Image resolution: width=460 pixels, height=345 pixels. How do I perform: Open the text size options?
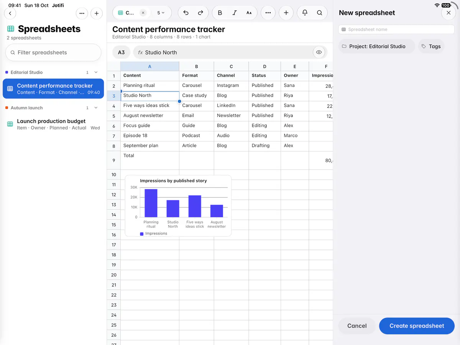(249, 13)
